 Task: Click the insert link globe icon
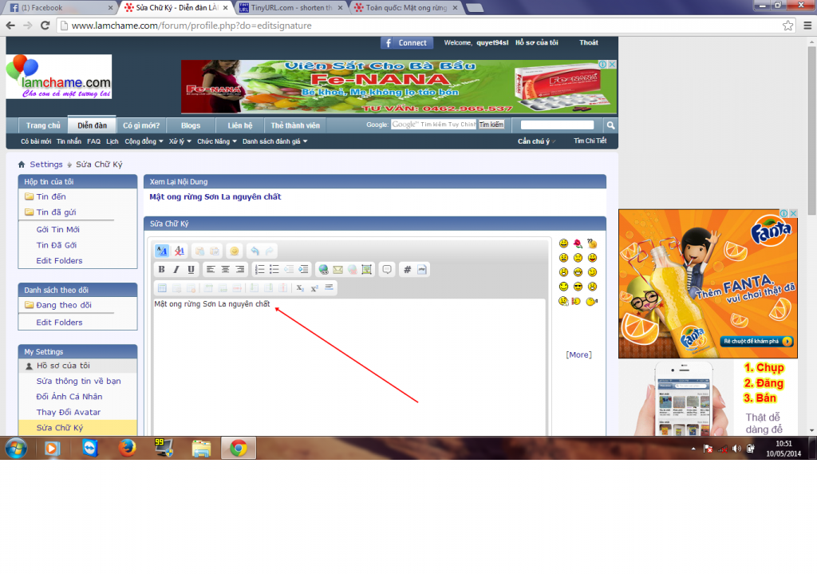point(322,270)
